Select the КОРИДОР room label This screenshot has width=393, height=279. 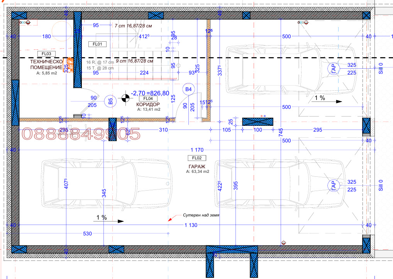click(x=148, y=104)
